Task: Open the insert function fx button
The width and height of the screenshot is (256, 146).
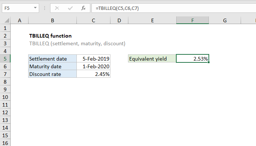Action: pyautogui.click(x=83, y=8)
